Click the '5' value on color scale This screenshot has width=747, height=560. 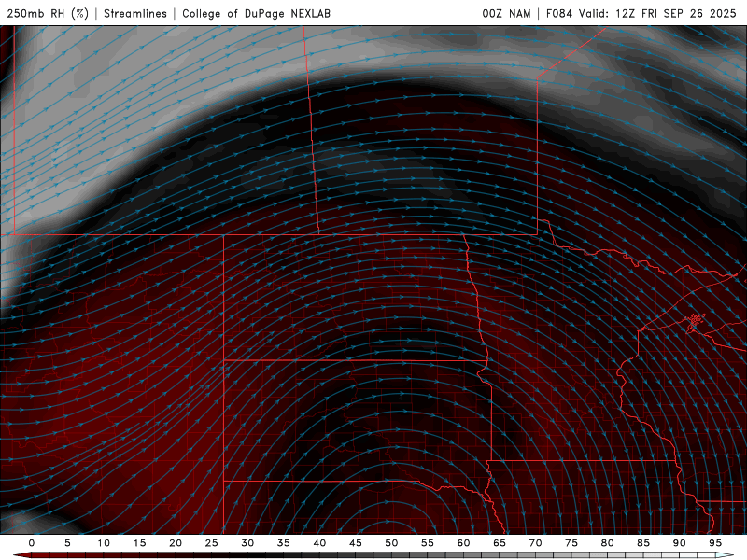pyautogui.click(x=67, y=543)
